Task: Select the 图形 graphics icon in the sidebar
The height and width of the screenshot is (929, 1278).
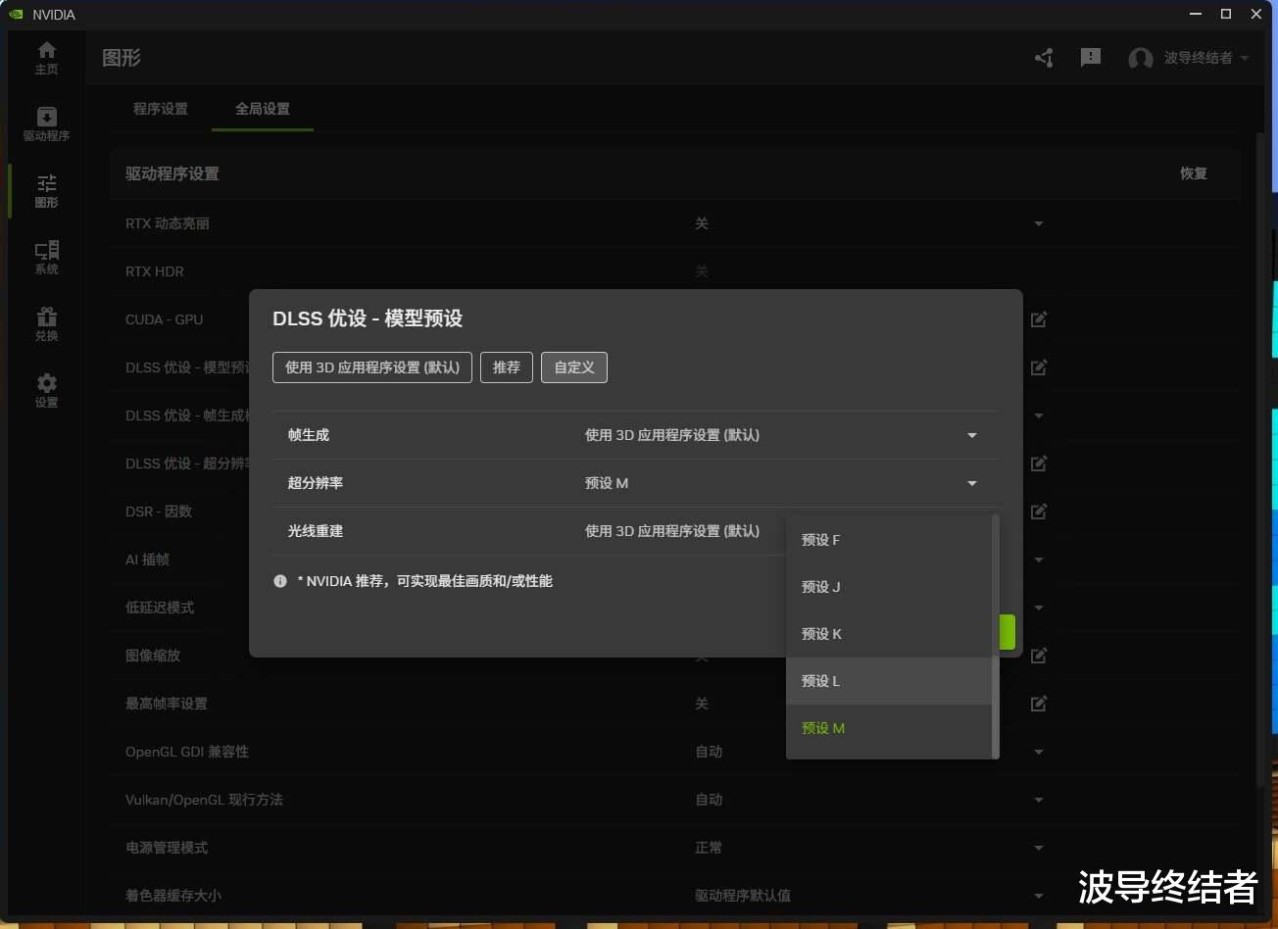Action: (x=46, y=183)
